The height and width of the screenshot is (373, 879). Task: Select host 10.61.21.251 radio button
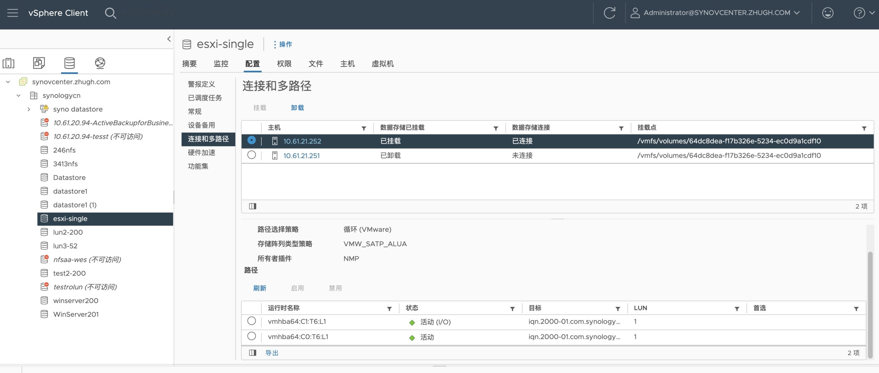pyautogui.click(x=252, y=155)
